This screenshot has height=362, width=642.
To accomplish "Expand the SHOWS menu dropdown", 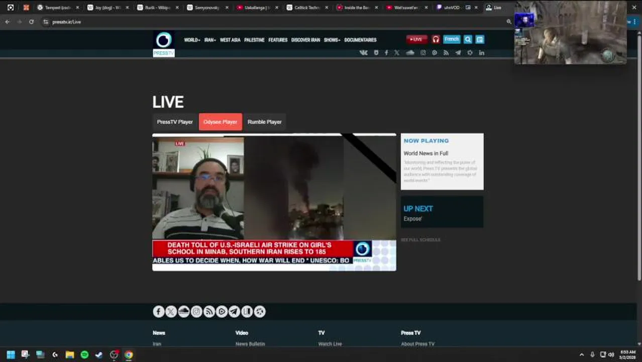I will pyautogui.click(x=332, y=40).
